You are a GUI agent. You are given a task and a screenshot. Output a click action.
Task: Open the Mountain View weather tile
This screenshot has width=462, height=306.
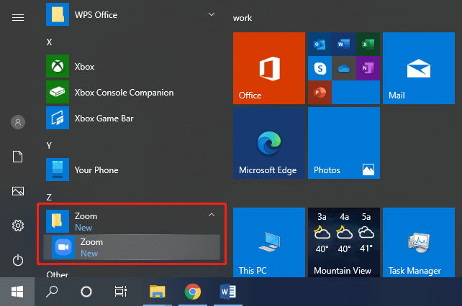344,243
